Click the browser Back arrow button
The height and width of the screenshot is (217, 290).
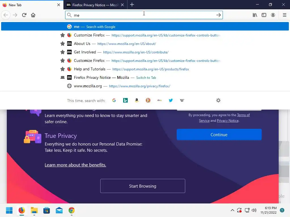(x=6, y=15)
